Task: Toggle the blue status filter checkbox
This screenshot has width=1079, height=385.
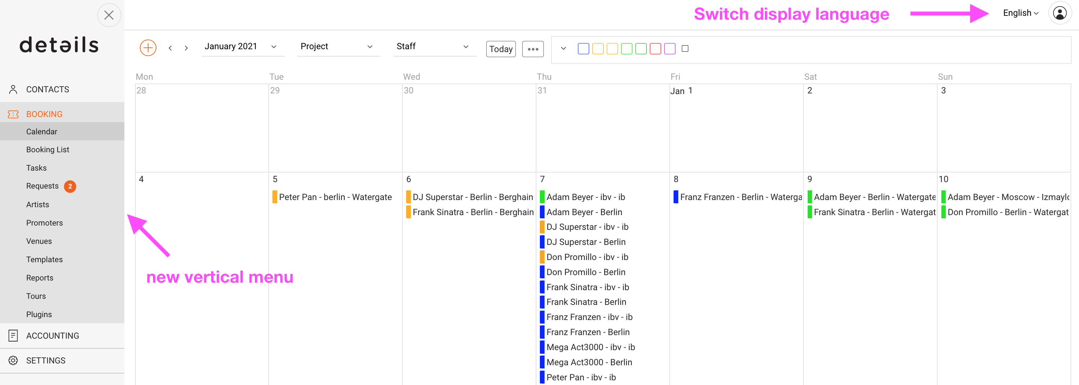Action: click(583, 48)
